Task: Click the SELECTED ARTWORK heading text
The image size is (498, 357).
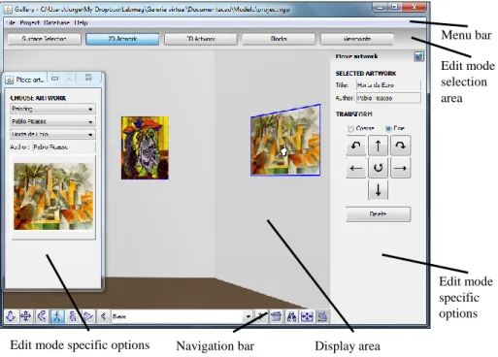Action: 366,74
